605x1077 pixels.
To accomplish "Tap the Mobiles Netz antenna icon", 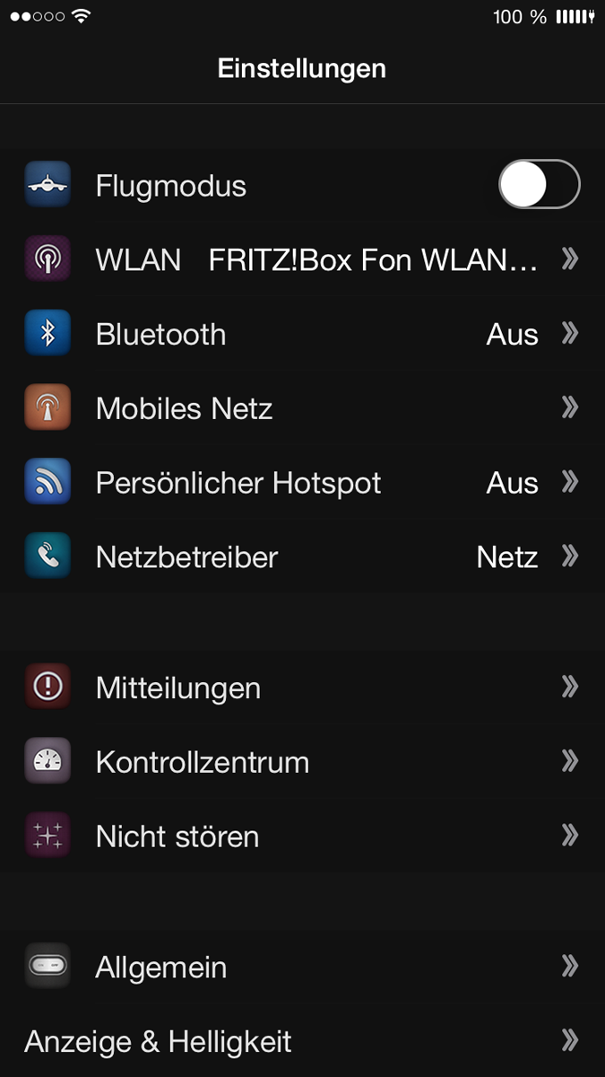I will 48,408.
